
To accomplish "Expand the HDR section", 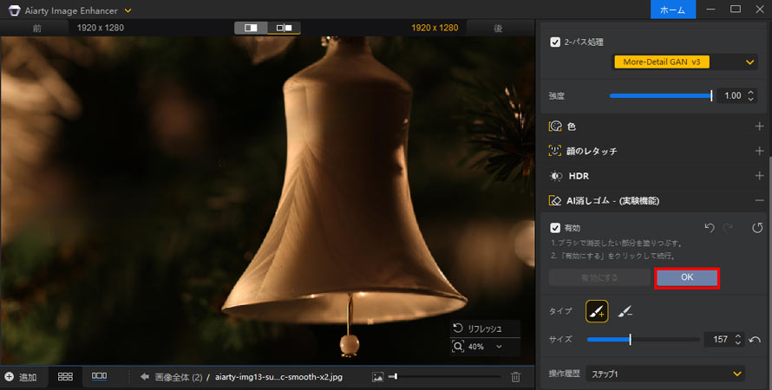I will [759, 176].
